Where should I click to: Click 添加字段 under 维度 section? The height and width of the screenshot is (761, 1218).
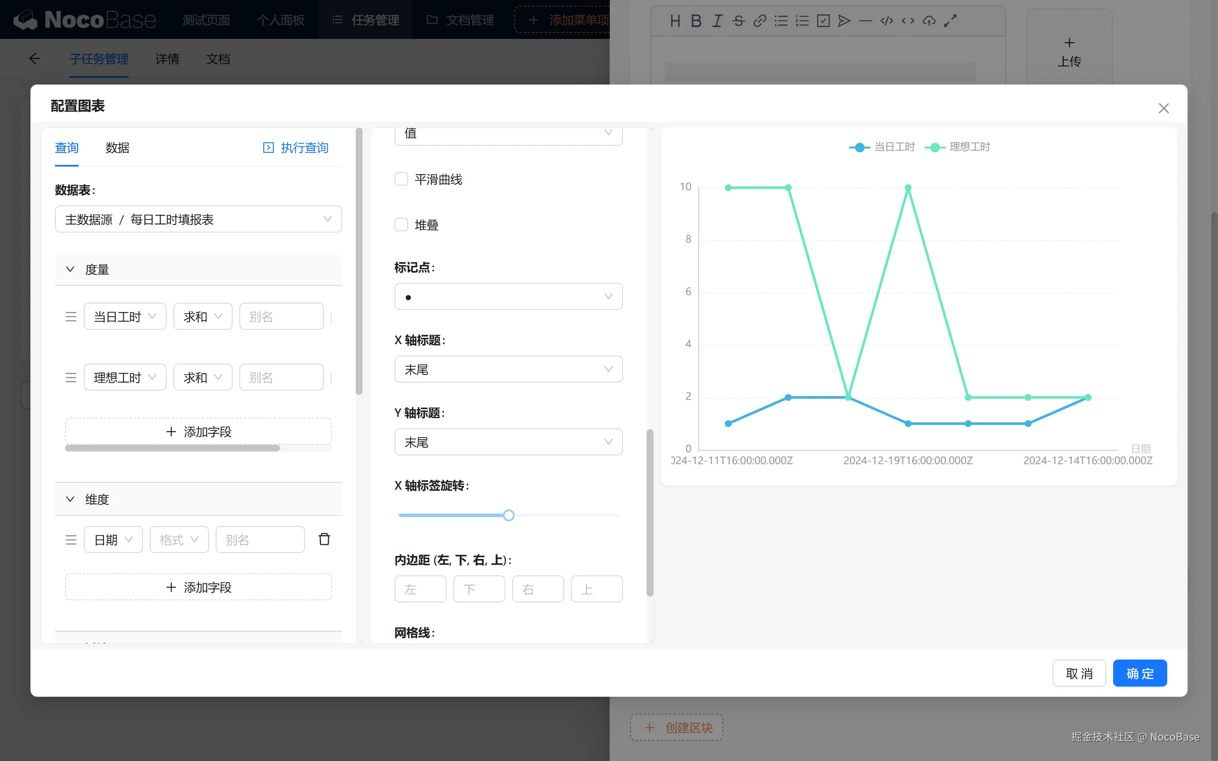click(x=198, y=587)
